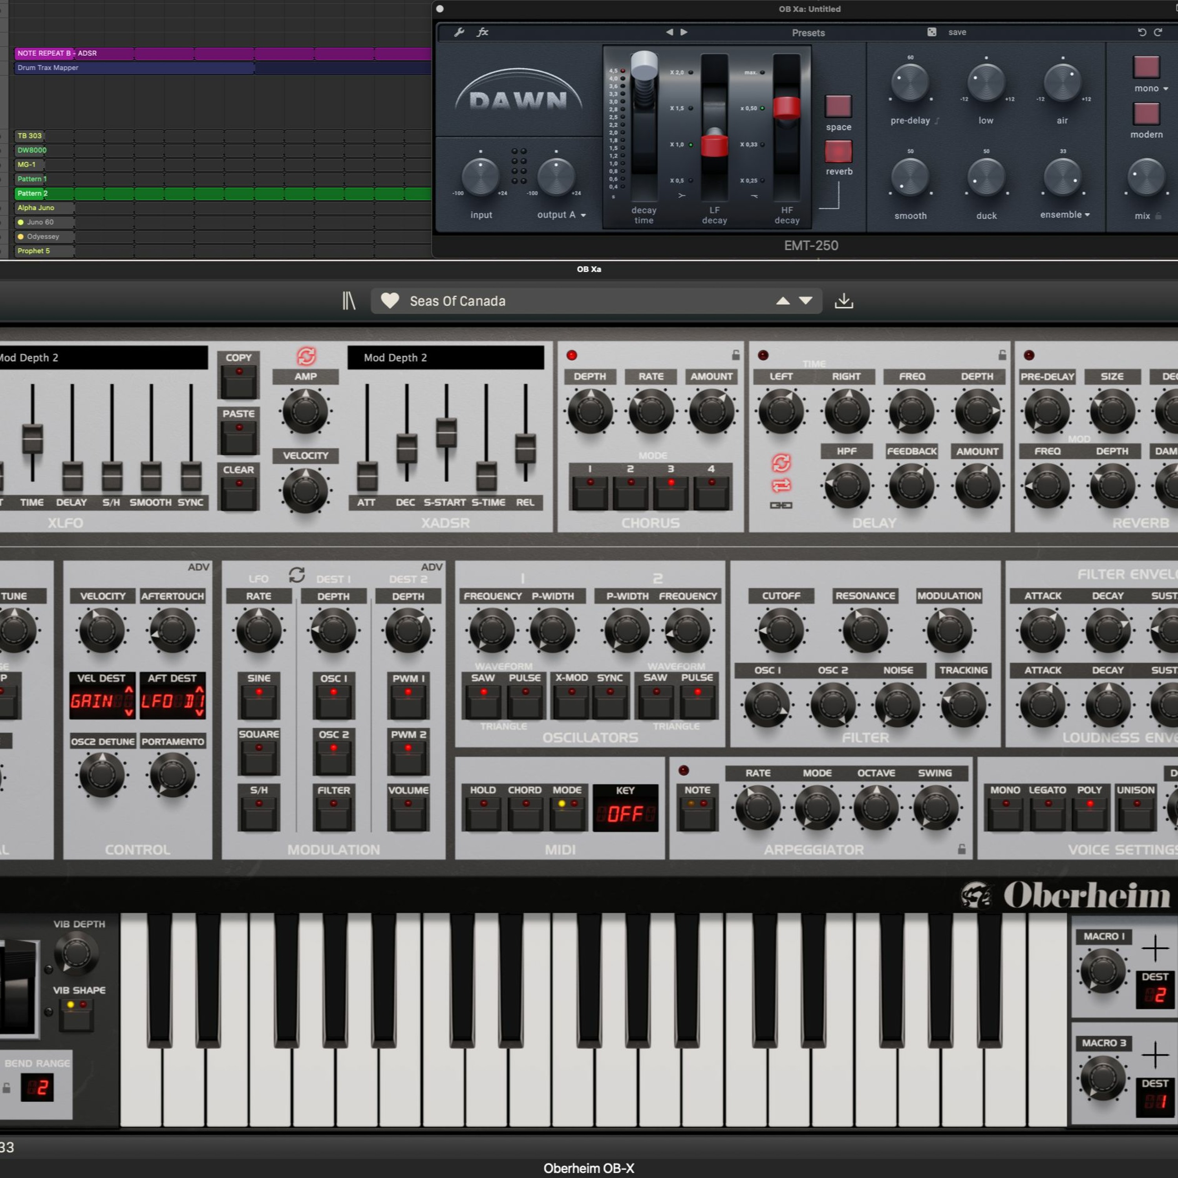Favorite the preset with the heart icon
The image size is (1178, 1178).
tap(390, 301)
